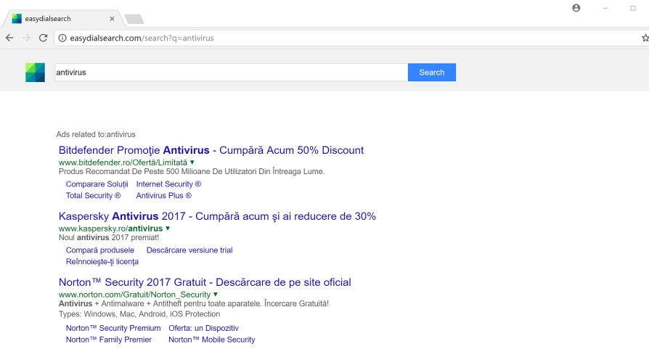Click the 'Noul antivirus 2017 premiat!' text
The width and height of the screenshot is (649, 349).
click(x=109, y=238)
